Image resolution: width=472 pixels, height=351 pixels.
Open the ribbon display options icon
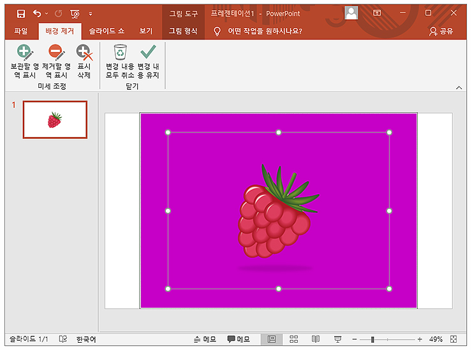click(x=377, y=13)
